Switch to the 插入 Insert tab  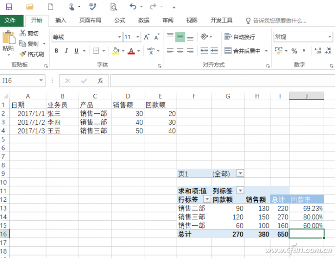61,21
